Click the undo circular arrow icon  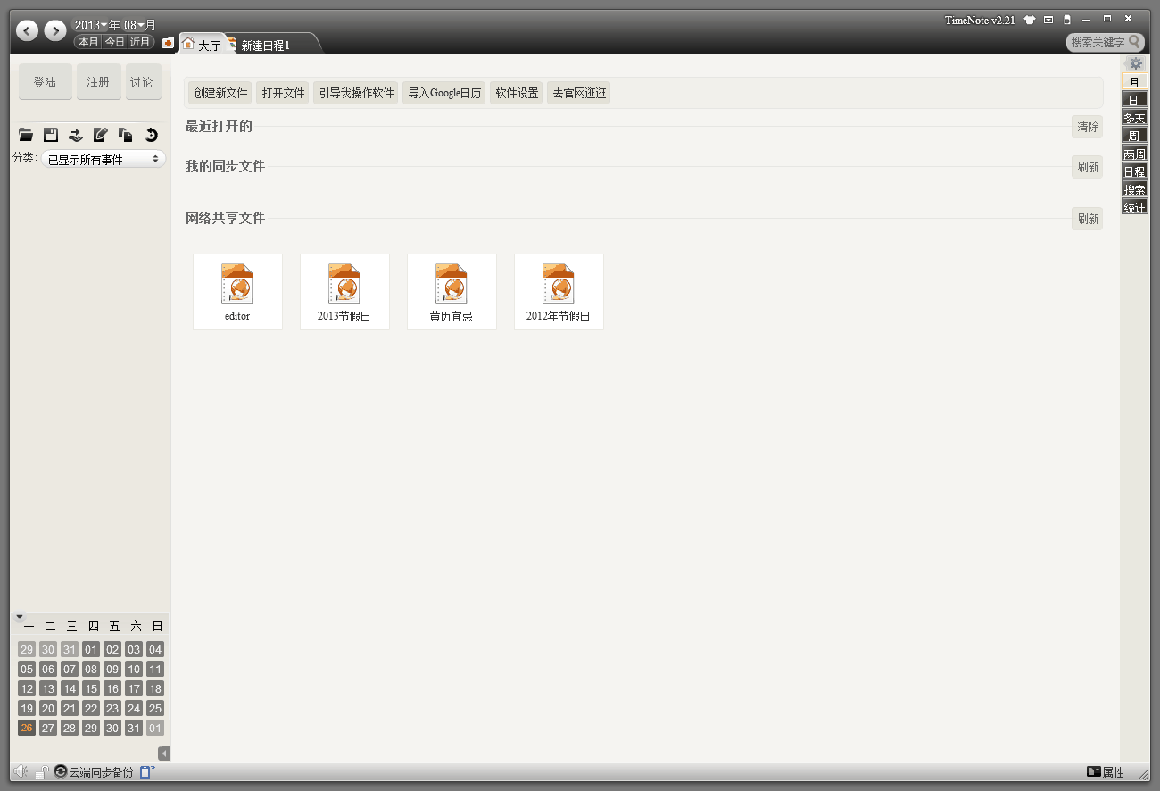point(151,135)
